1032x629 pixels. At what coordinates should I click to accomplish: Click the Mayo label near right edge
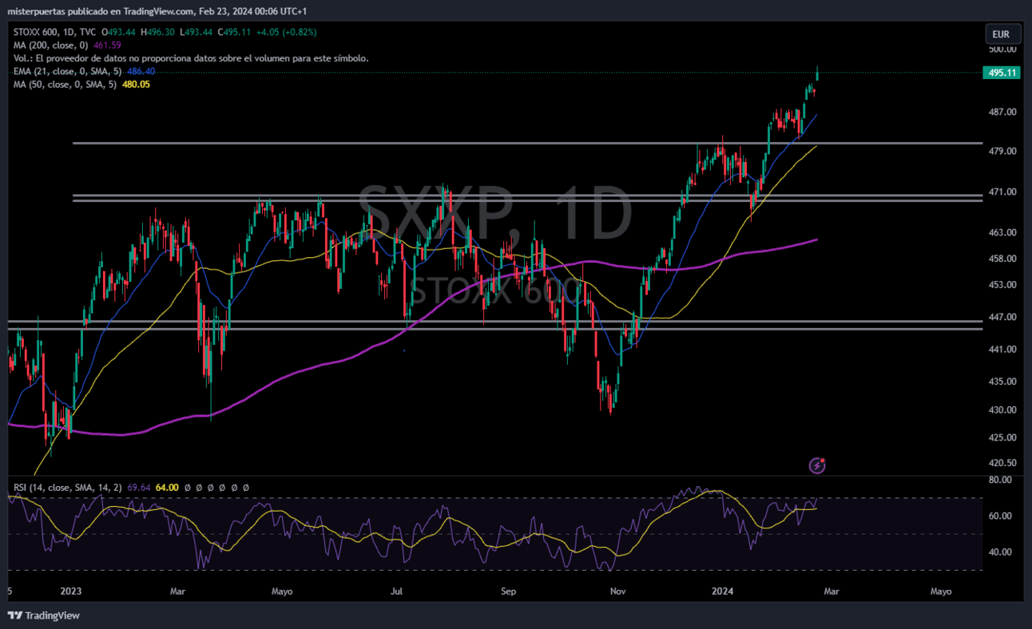coord(941,591)
